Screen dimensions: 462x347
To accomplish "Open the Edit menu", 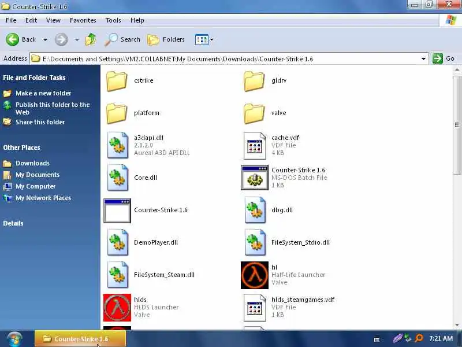I will coord(31,20).
